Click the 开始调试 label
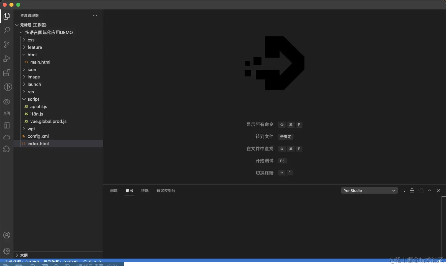This screenshot has width=446, height=266. tap(264, 161)
